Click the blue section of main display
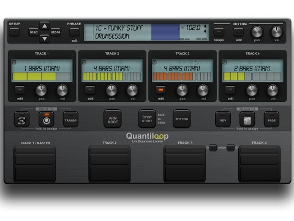The image size is (294, 221). [165, 32]
